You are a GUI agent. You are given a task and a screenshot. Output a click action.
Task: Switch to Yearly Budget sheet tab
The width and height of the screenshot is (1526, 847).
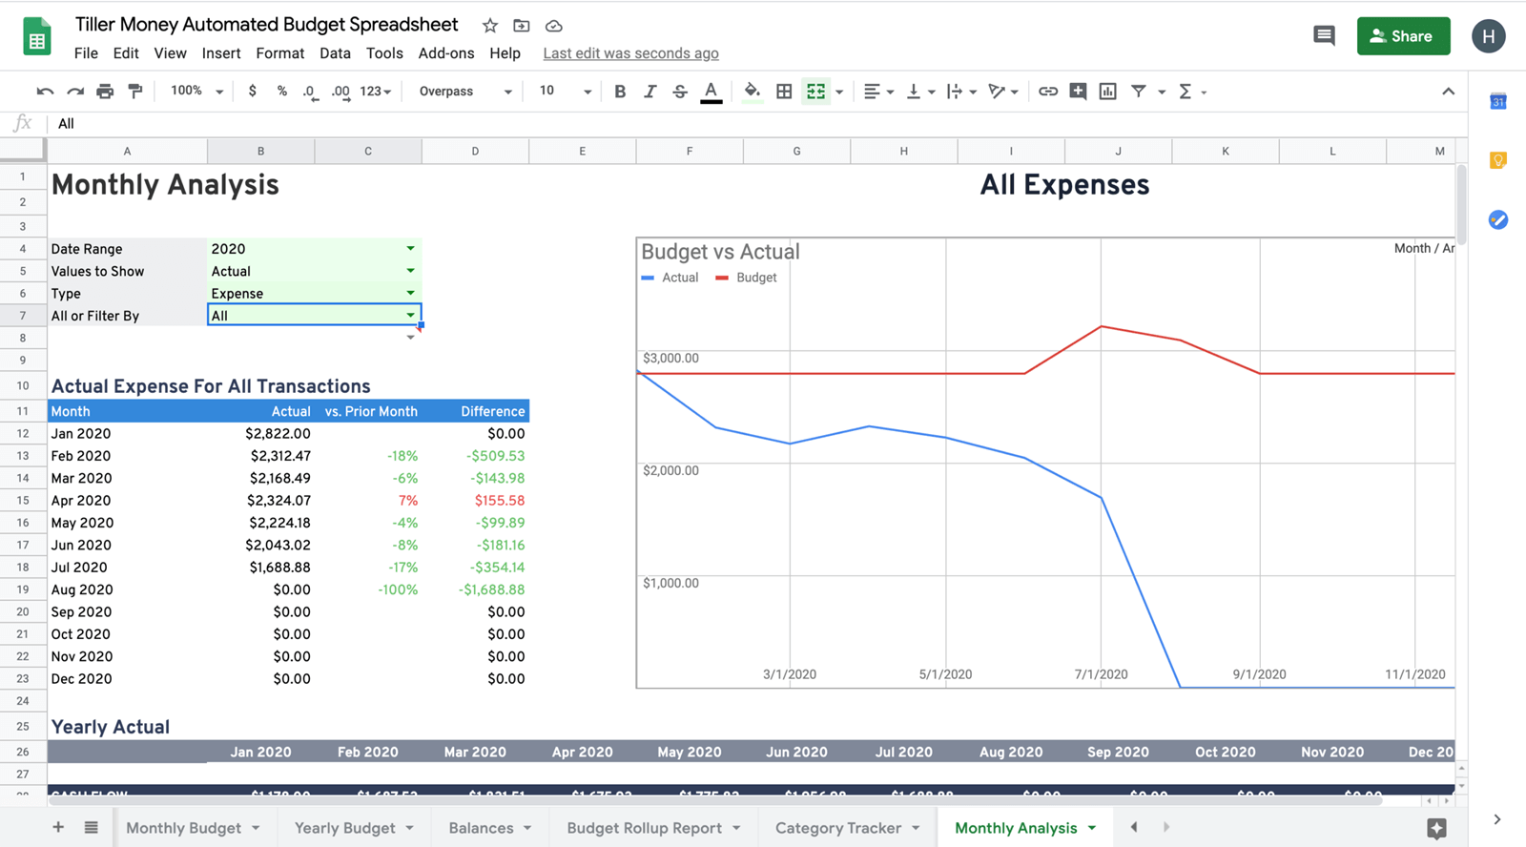344,828
